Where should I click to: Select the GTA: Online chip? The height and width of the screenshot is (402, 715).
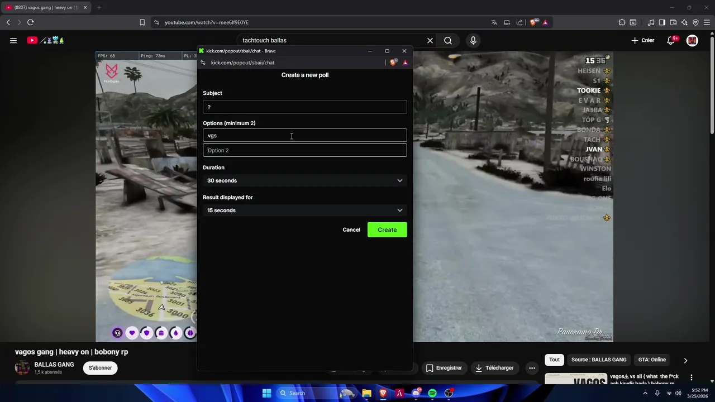coord(652,360)
